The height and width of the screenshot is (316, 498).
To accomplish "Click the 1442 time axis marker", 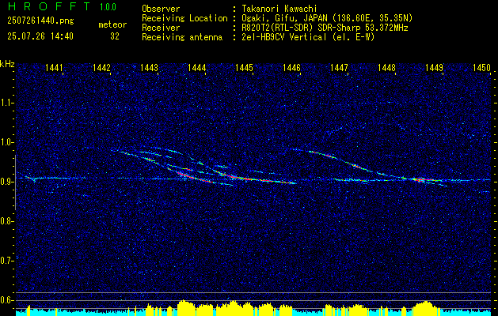I will [101, 67].
